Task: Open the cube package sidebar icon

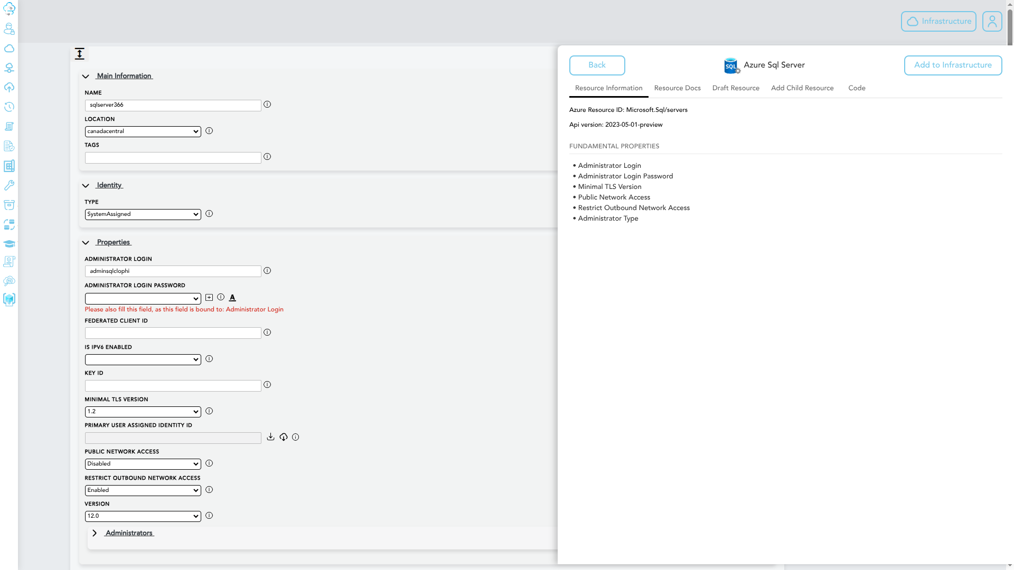Action: 9,300
